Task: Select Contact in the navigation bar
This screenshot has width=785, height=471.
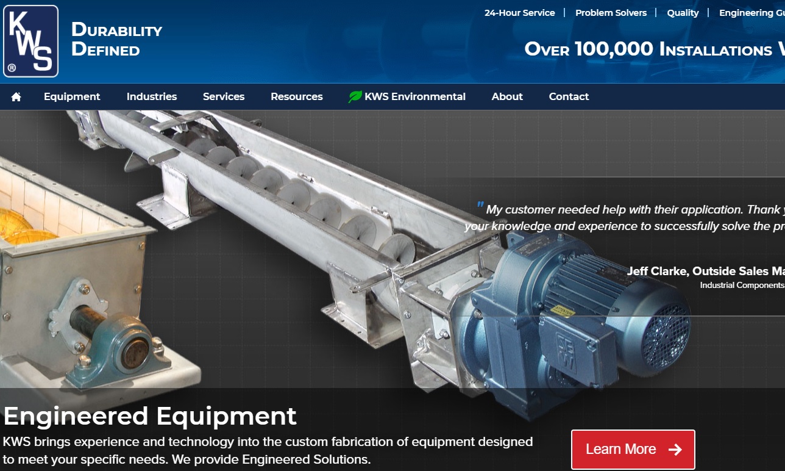Action: click(x=569, y=96)
